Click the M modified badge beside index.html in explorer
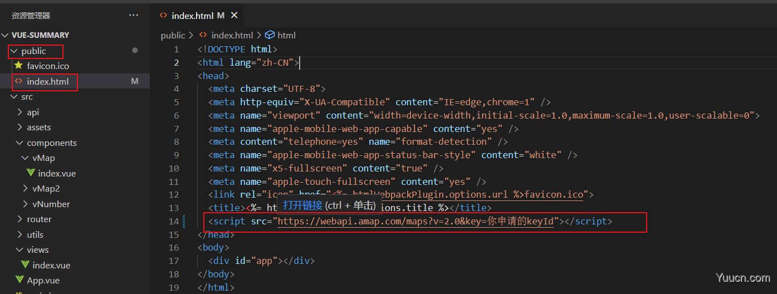Image resolution: width=777 pixels, height=294 pixels. [x=134, y=81]
